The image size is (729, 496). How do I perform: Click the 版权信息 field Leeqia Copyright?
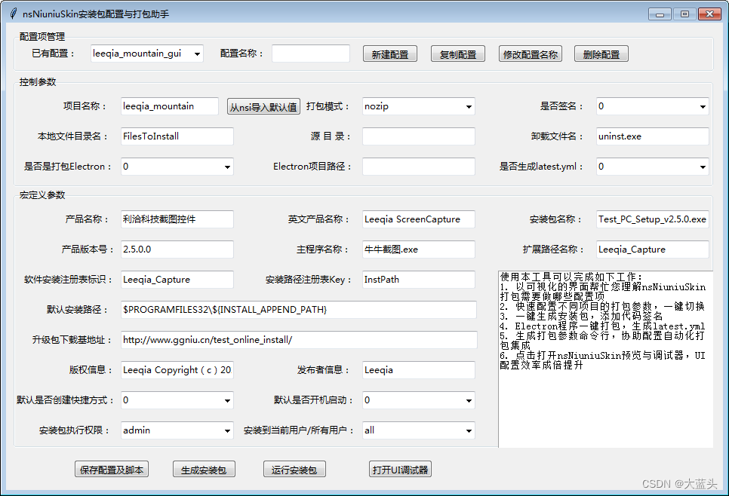177,369
